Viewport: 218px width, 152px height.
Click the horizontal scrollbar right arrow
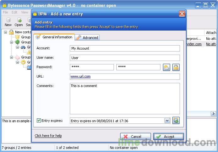pos(213,114)
